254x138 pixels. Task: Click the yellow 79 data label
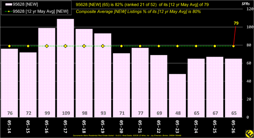tap(236, 23)
